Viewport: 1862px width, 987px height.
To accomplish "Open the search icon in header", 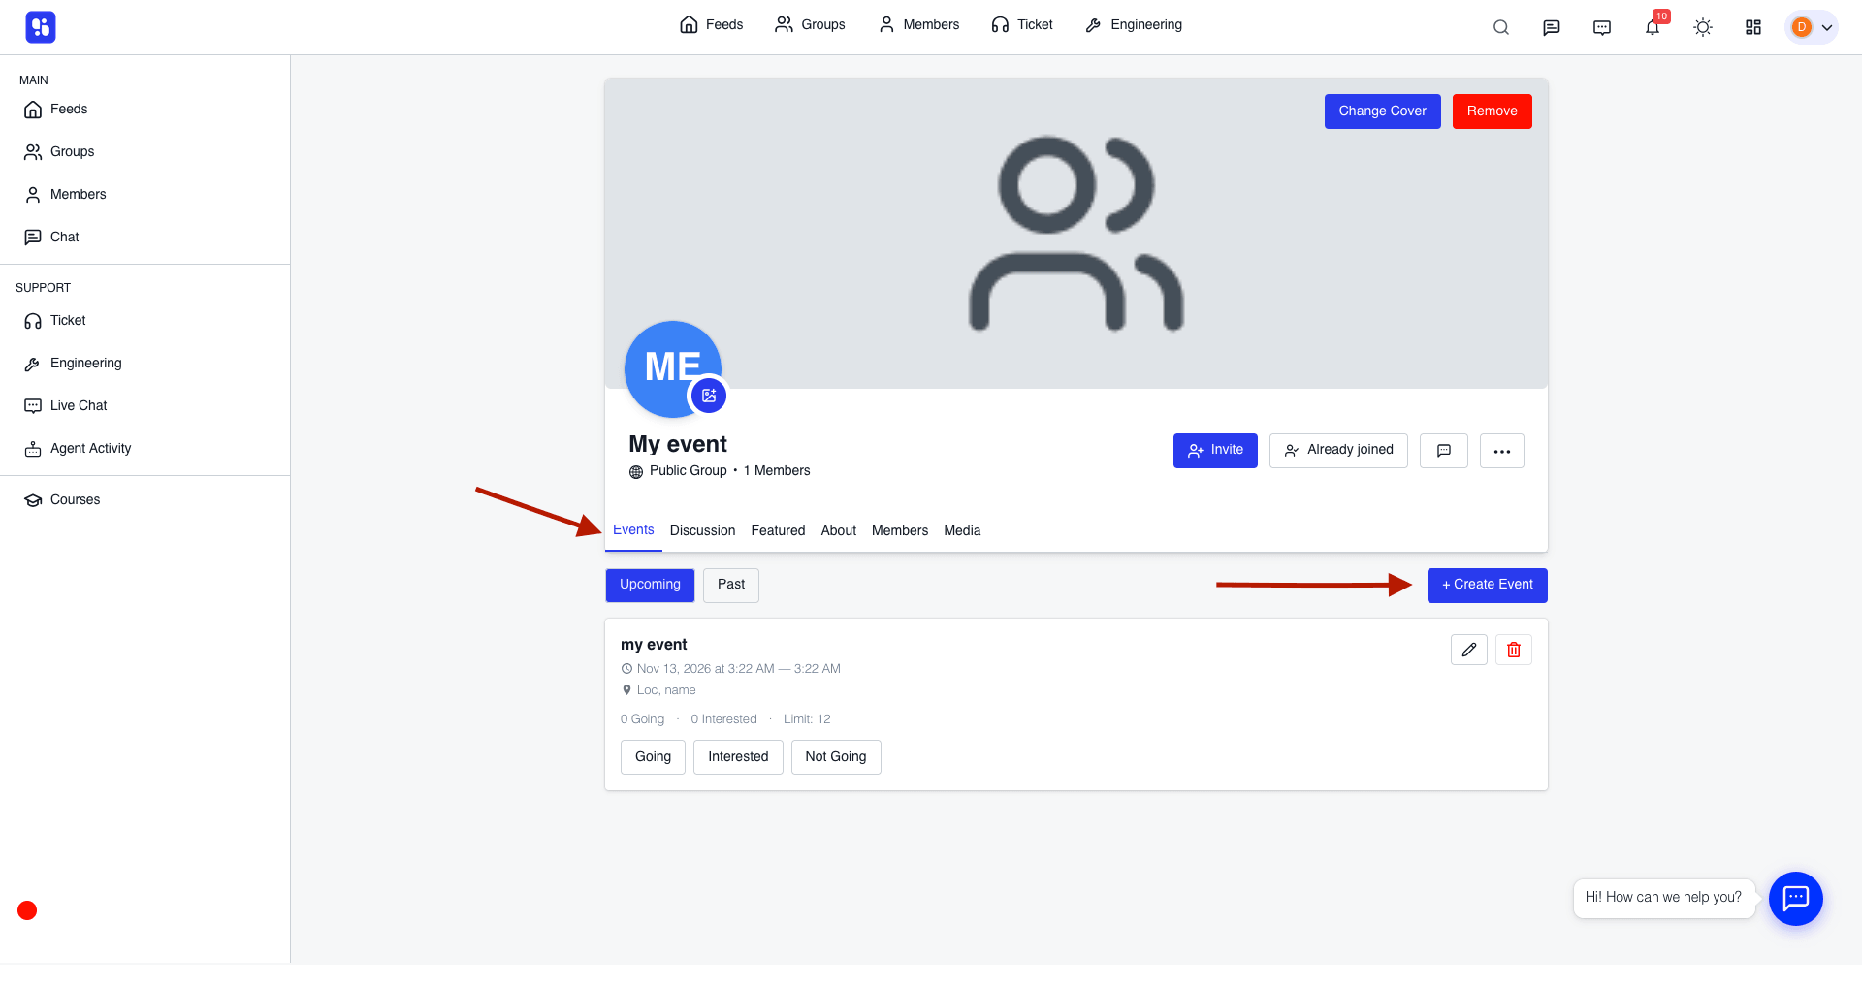I will [1501, 27].
